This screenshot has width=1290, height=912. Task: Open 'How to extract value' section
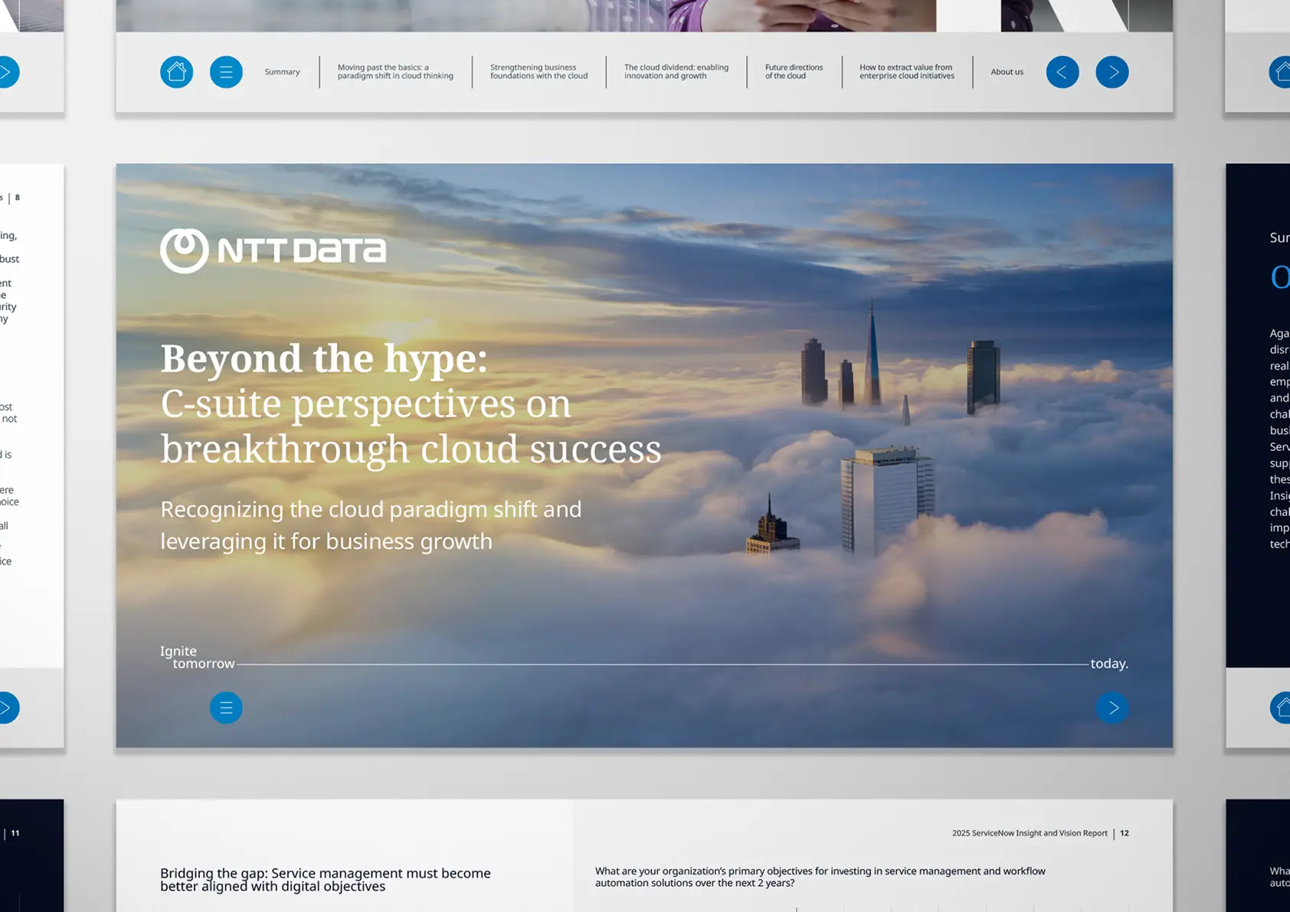tap(906, 72)
